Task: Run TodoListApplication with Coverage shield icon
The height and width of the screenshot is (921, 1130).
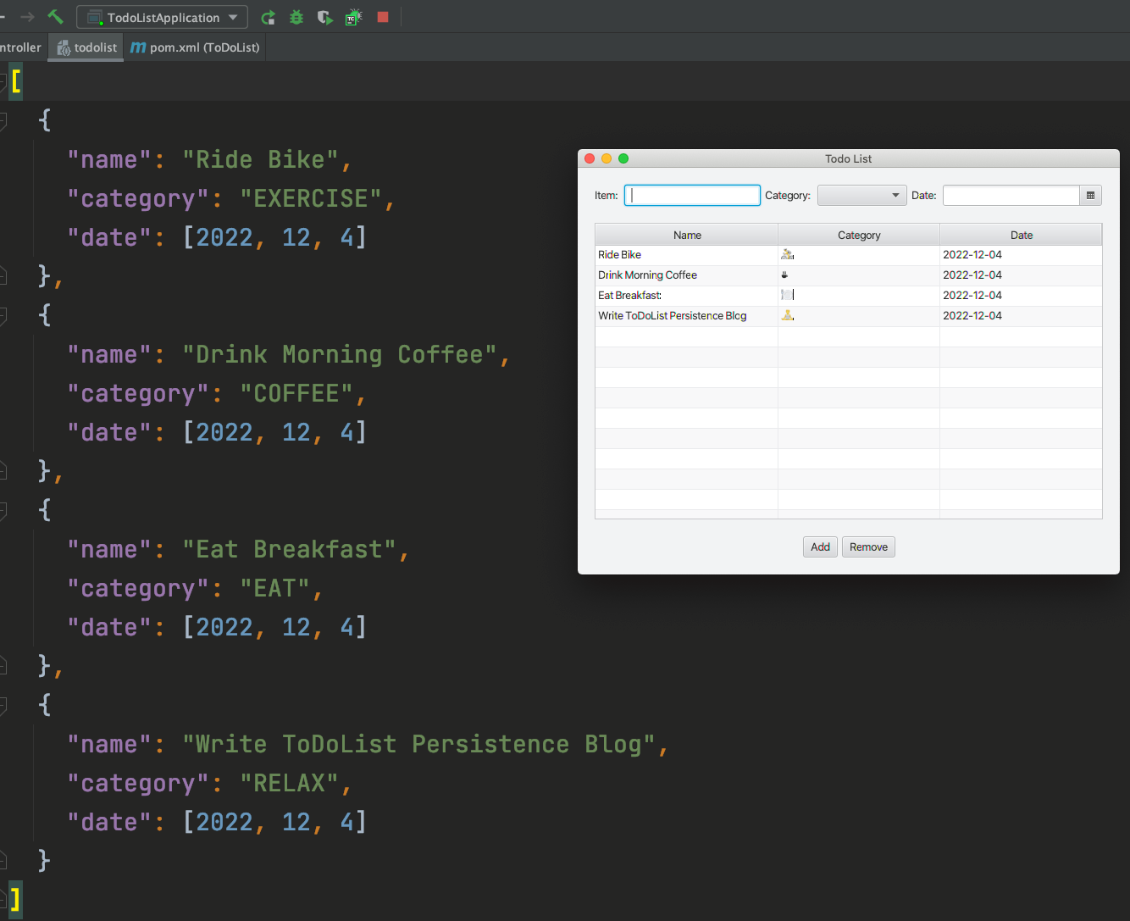Action: [x=324, y=17]
